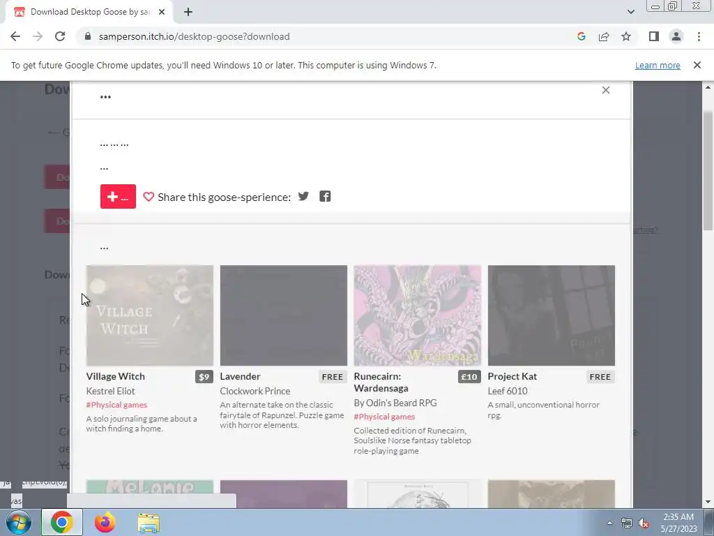Click #Physical games tag under Village Witch
Viewport: 714px width, 536px height.
point(116,405)
